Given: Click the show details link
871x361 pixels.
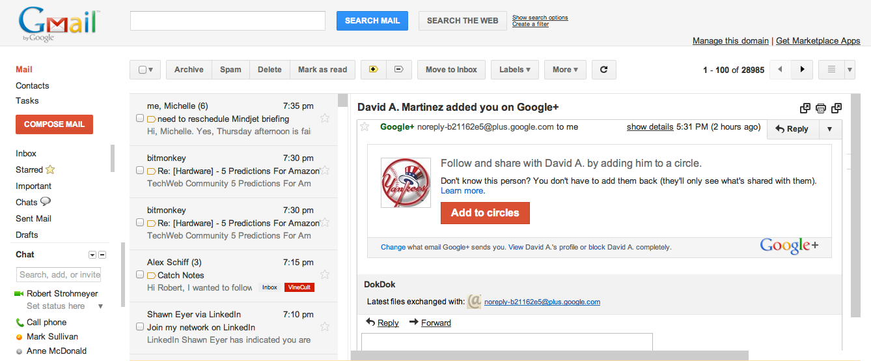Looking at the screenshot, I should click(x=650, y=127).
